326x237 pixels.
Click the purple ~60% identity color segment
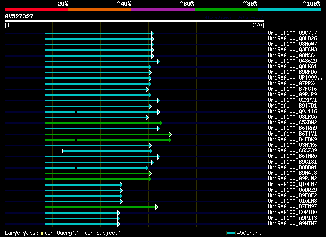click(x=163, y=9)
